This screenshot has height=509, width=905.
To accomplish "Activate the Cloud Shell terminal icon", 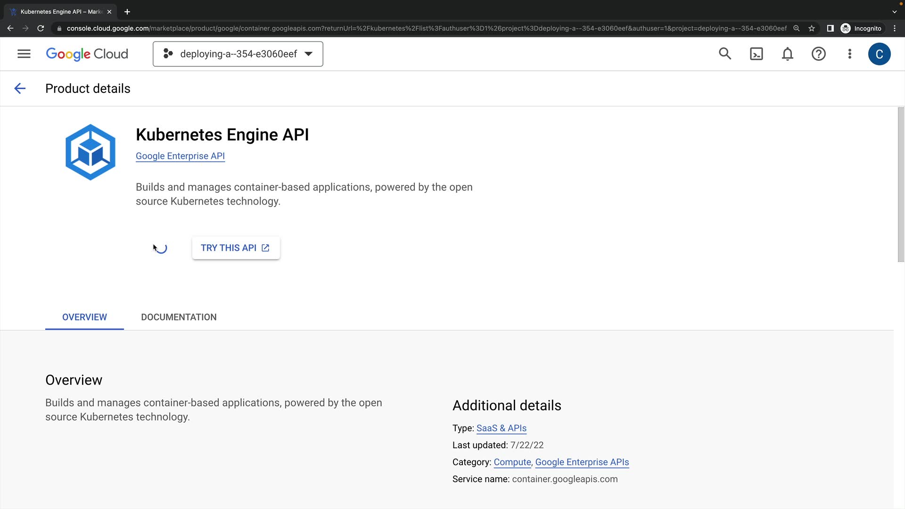I will pyautogui.click(x=756, y=54).
